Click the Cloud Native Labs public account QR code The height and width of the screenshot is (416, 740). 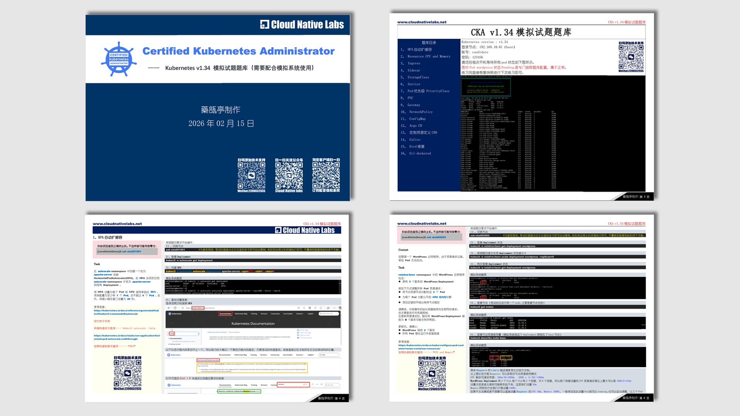point(289,176)
